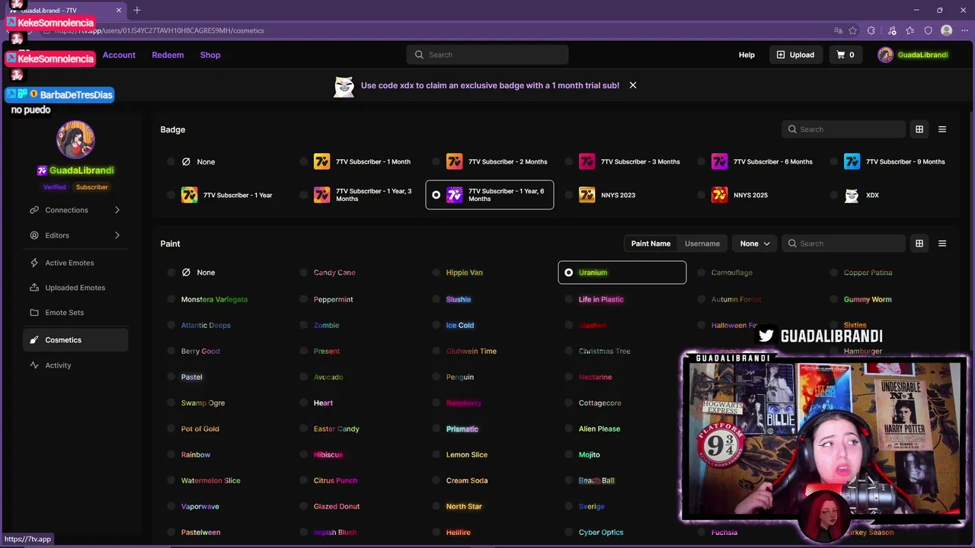Open the shopping cart showing 0 items
The height and width of the screenshot is (548, 975).
click(x=846, y=55)
